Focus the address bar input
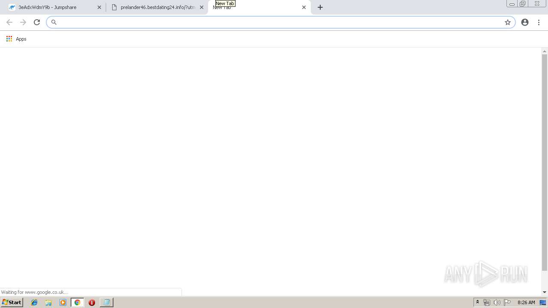Screen dimensions: 548x308 [x=280, y=22]
